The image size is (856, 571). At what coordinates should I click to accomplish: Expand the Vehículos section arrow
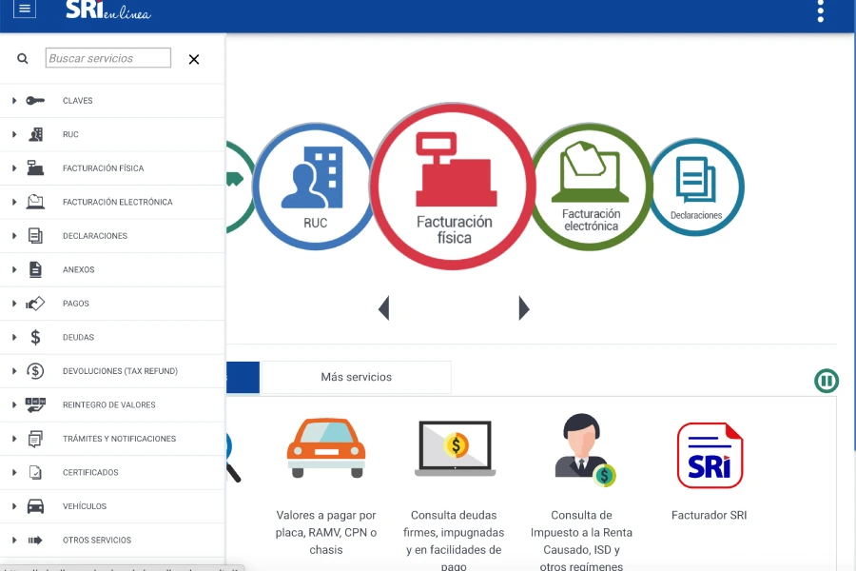(14, 506)
